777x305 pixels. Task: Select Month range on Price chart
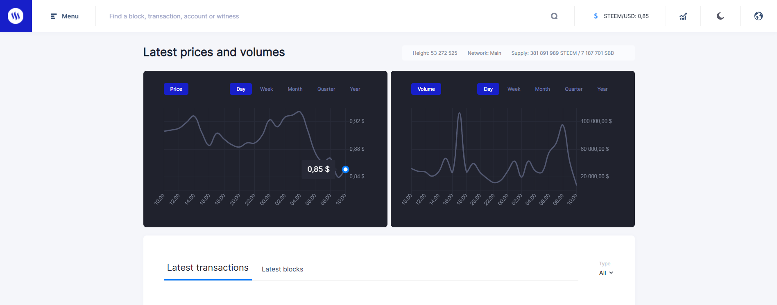click(295, 89)
